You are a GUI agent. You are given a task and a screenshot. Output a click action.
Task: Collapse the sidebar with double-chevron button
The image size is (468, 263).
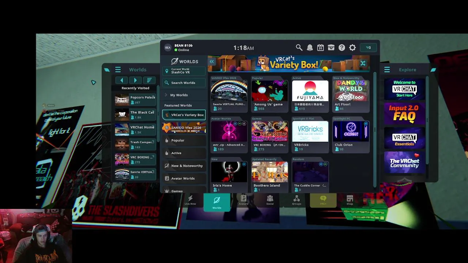pyautogui.click(x=212, y=61)
